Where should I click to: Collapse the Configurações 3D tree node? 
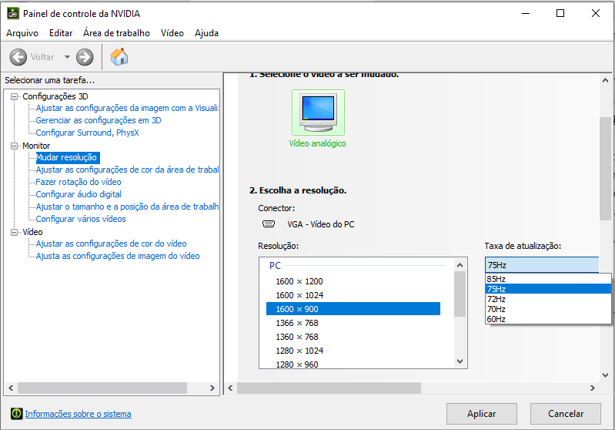(15, 96)
